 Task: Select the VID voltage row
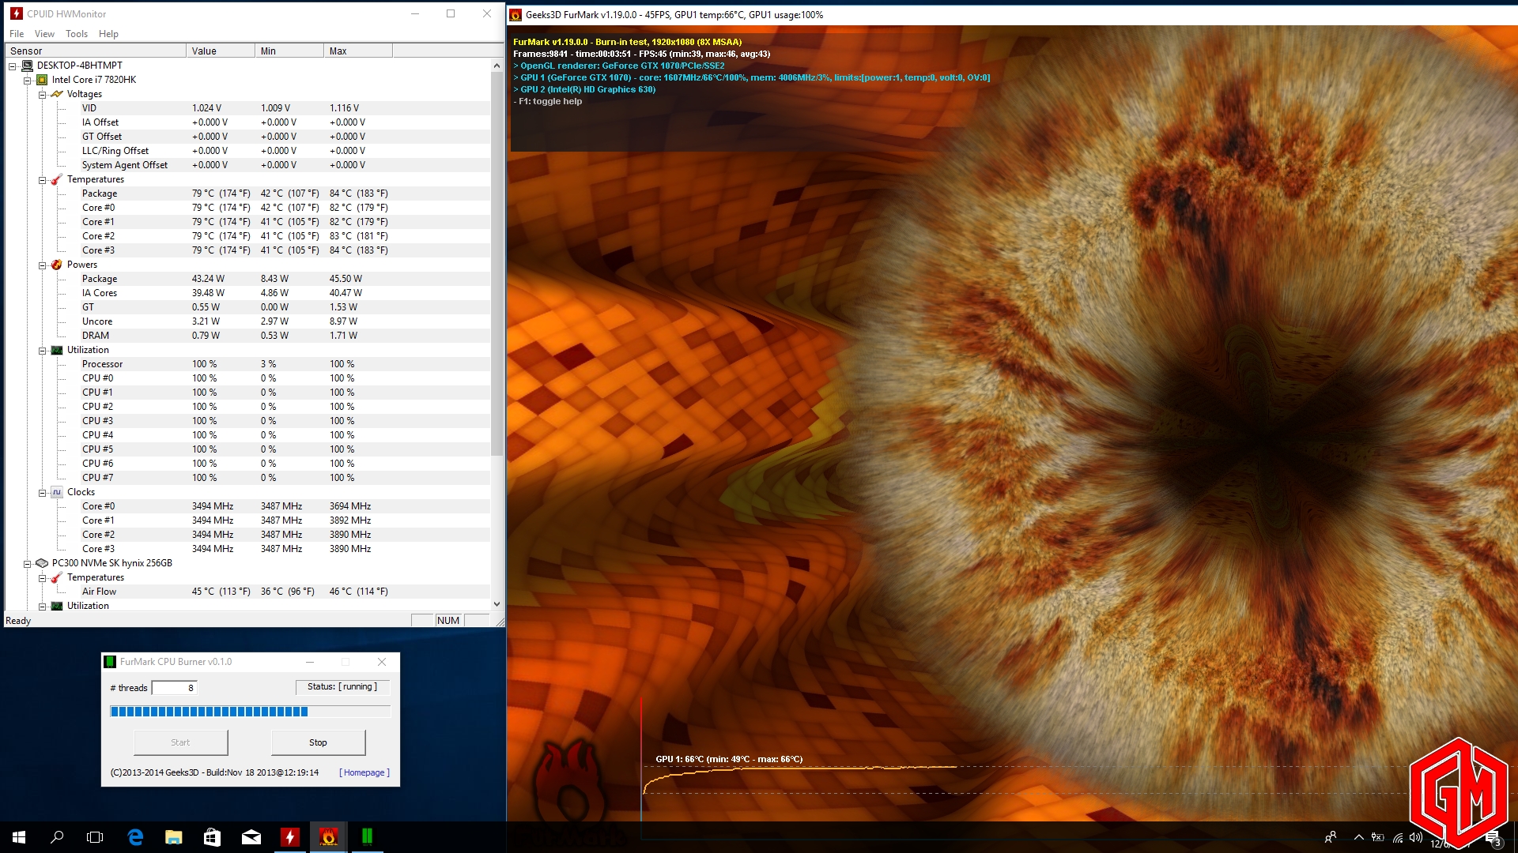point(248,108)
